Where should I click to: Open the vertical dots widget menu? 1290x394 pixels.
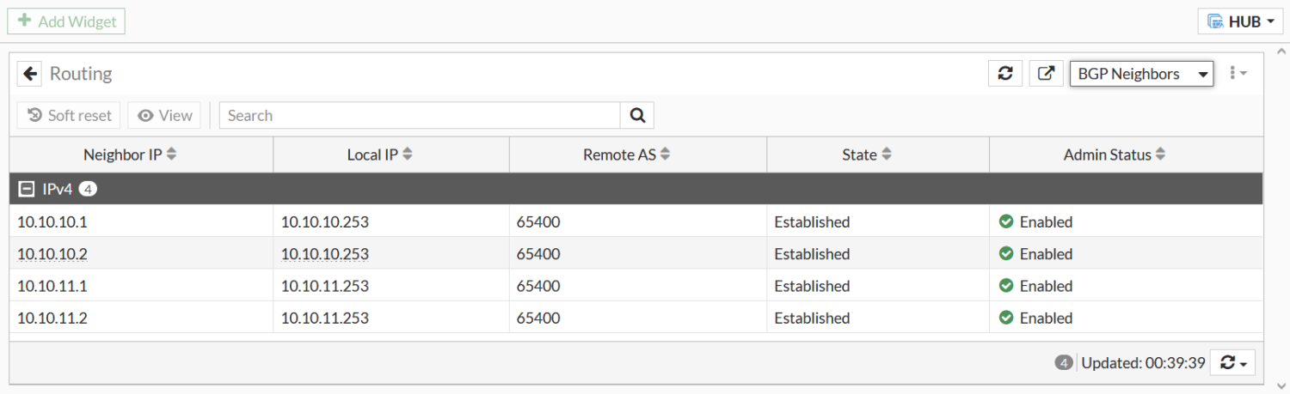(1238, 74)
